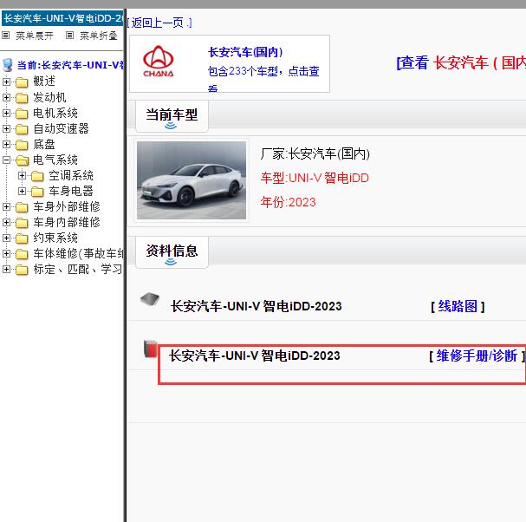Screen dimensions: 526x522
Task: Click the 空调系统 folder icon
Action: click(x=37, y=176)
